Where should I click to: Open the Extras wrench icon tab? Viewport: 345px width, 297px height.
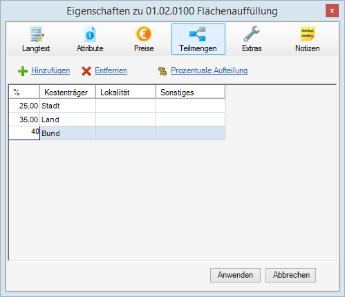pos(252,34)
